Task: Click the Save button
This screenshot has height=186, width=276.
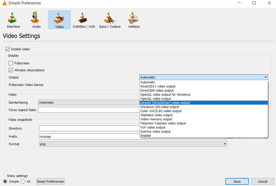Action: (x=237, y=181)
